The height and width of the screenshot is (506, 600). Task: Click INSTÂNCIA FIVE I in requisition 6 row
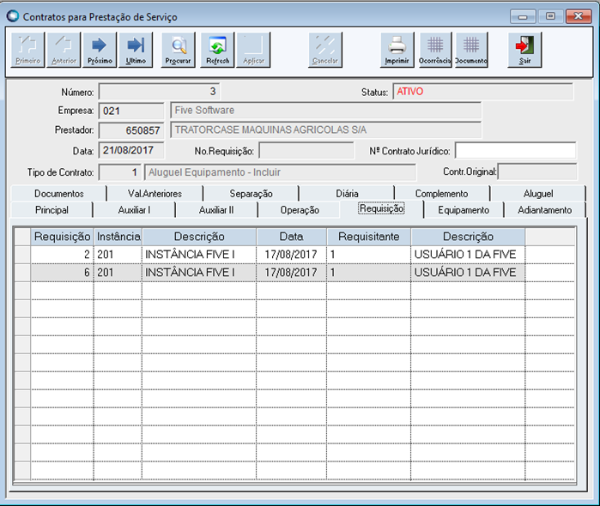(199, 273)
